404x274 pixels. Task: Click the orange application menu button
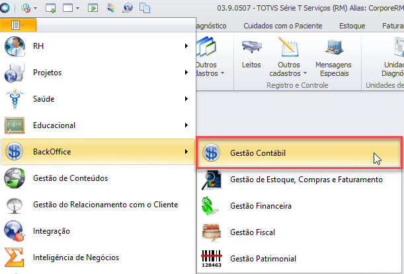18,25
